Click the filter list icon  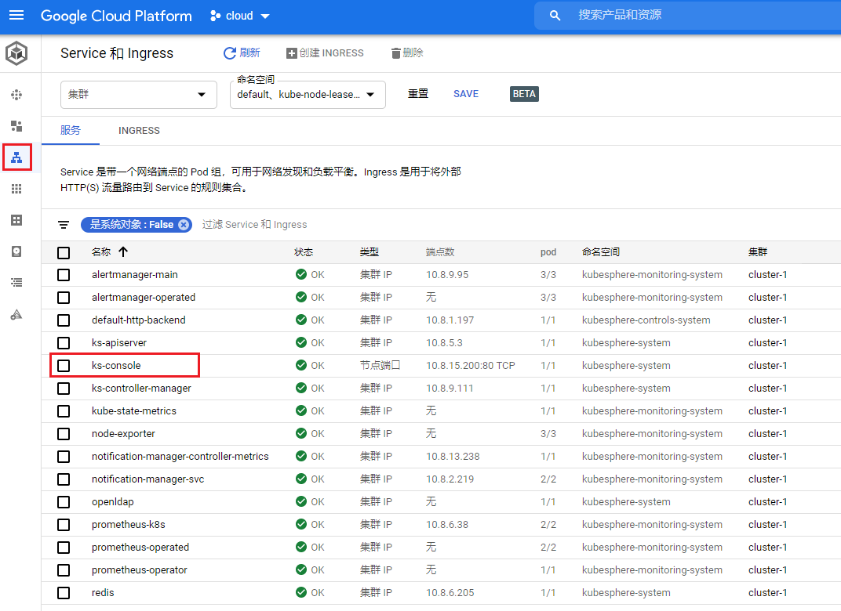tap(64, 225)
